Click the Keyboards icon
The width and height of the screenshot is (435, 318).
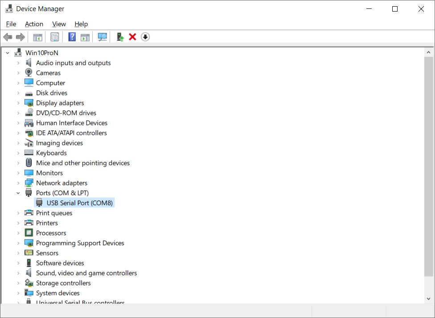pos(29,153)
